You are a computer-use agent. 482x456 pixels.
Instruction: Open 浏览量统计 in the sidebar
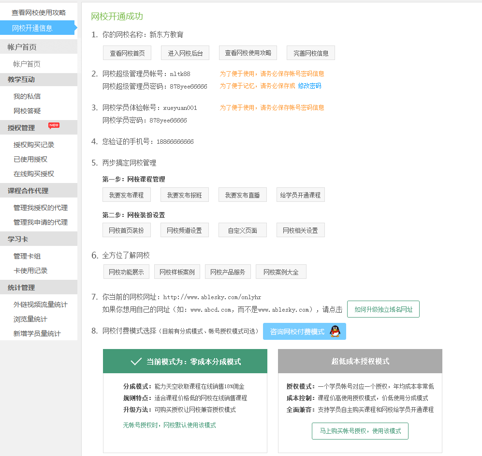click(30, 319)
